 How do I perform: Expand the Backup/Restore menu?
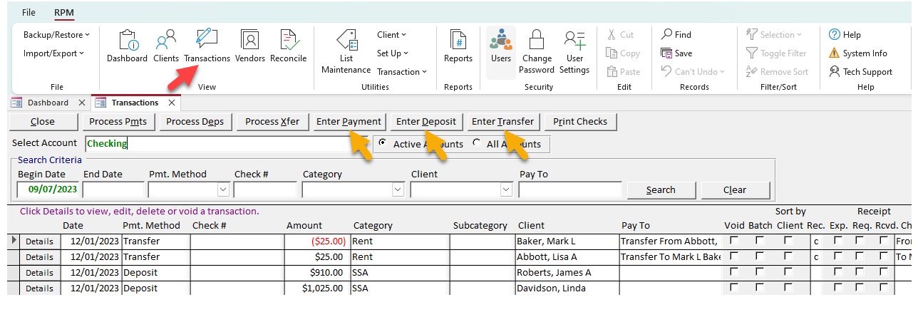point(56,34)
